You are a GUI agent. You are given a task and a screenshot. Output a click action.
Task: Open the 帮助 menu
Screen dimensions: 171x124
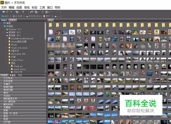(57, 8)
